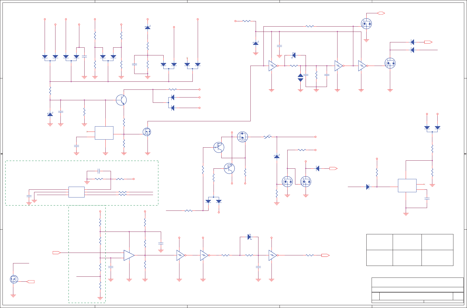
Task: Select the last Schmitt buffer in the top chain
Action: click(x=362, y=66)
